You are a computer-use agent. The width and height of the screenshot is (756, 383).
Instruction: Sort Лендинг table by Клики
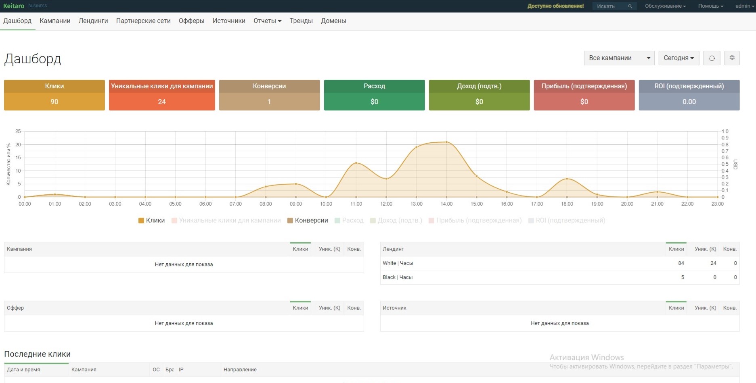(x=676, y=249)
